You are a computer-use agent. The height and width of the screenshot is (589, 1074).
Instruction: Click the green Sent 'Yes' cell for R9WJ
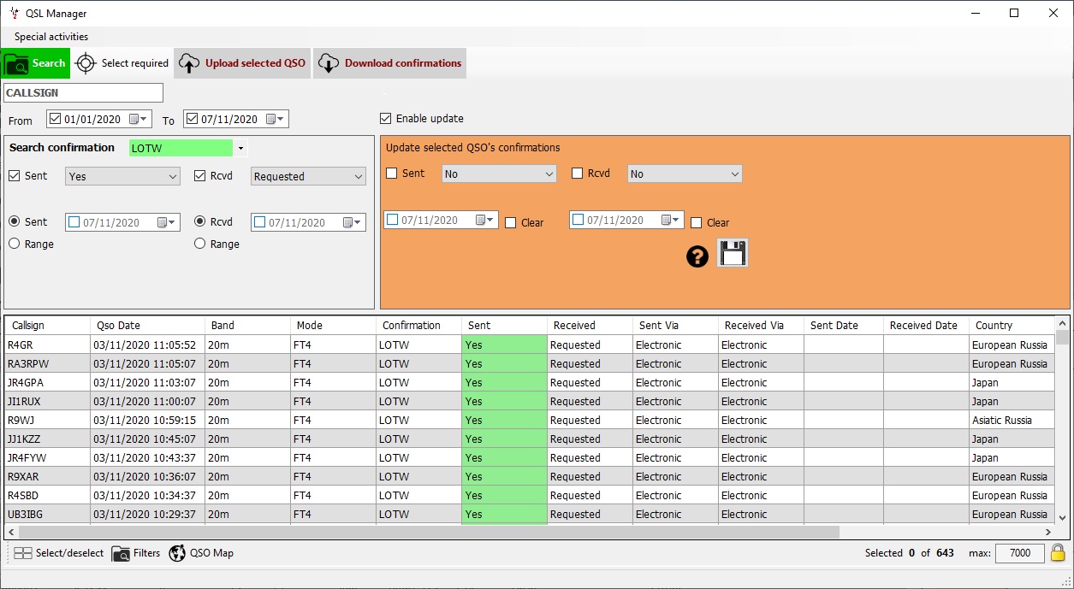click(x=504, y=421)
